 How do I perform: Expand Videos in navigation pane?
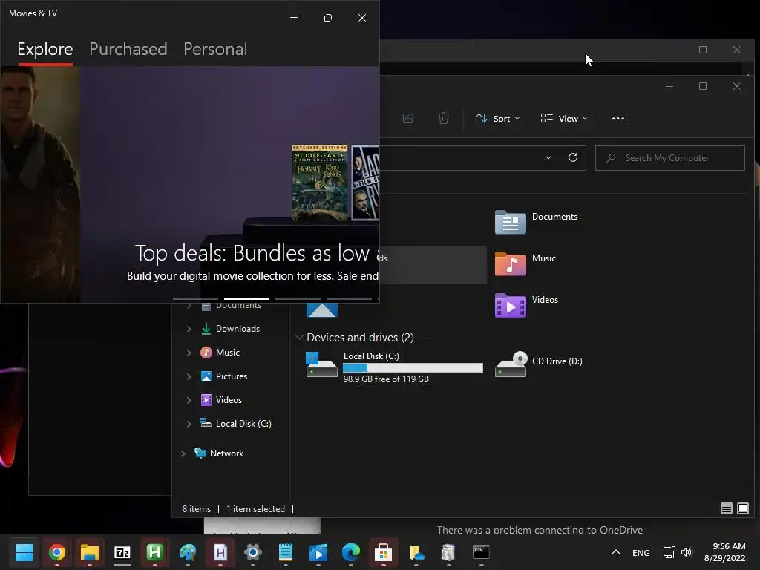(x=189, y=400)
